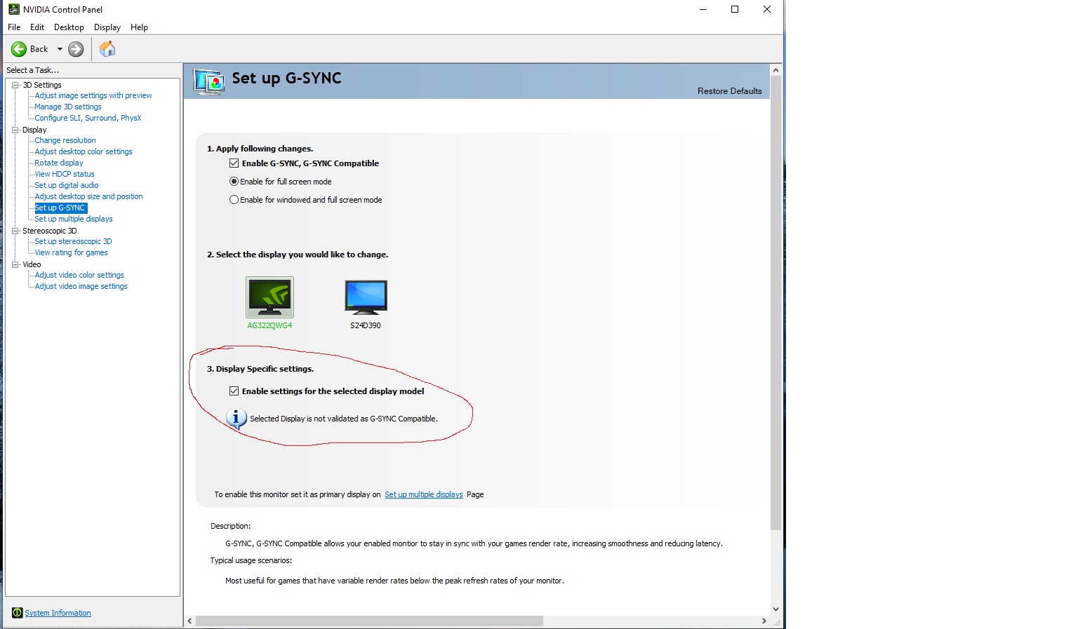Open Rotate display task
1078x629 pixels.
(x=59, y=163)
